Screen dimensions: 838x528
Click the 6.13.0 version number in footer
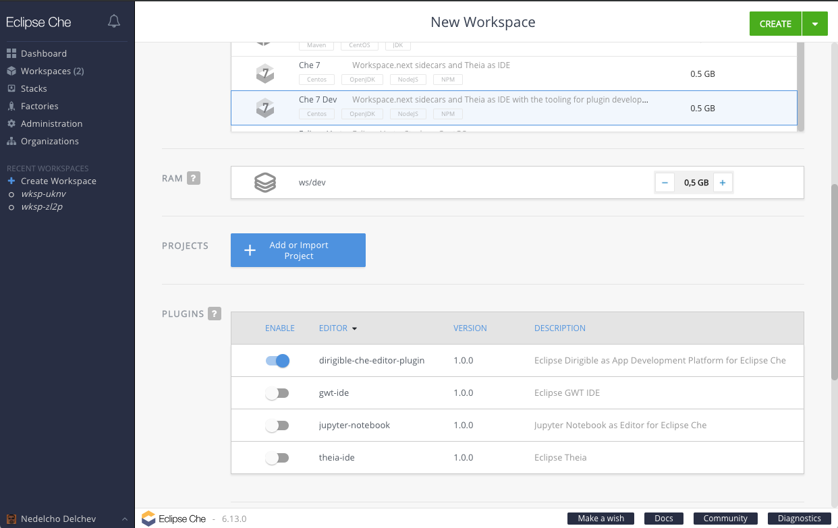tap(234, 519)
